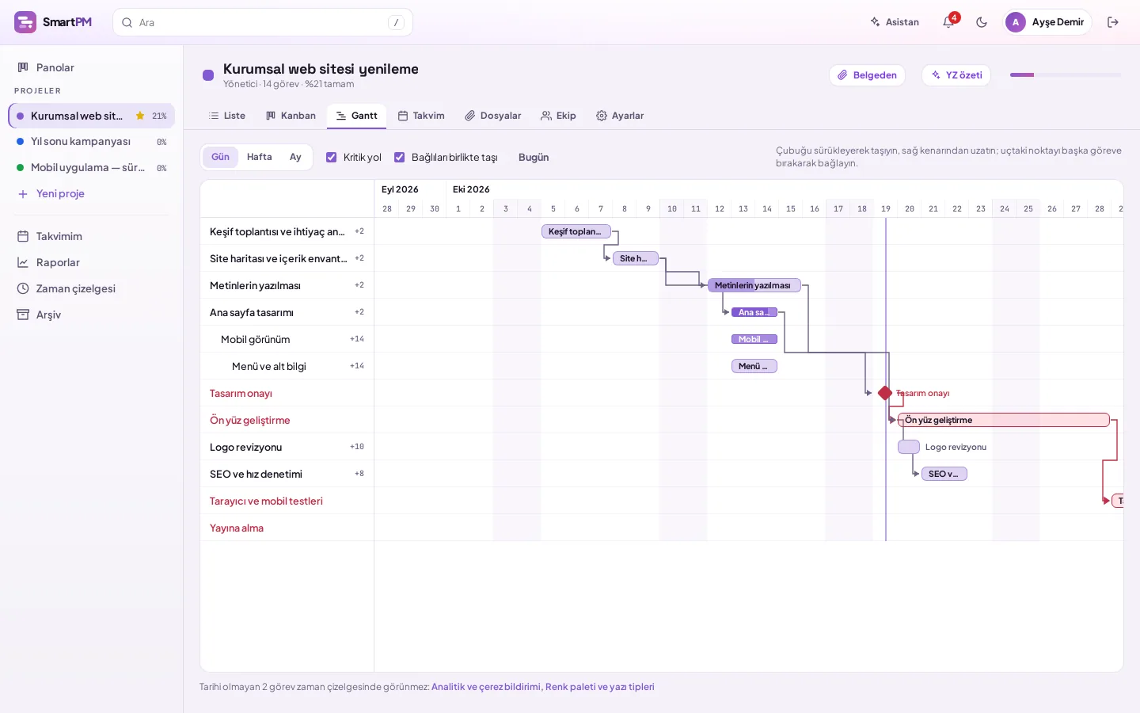Screen dimensions: 1140x713
Task: Select the Ay view option
Action: pyautogui.click(x=295, y=157)
